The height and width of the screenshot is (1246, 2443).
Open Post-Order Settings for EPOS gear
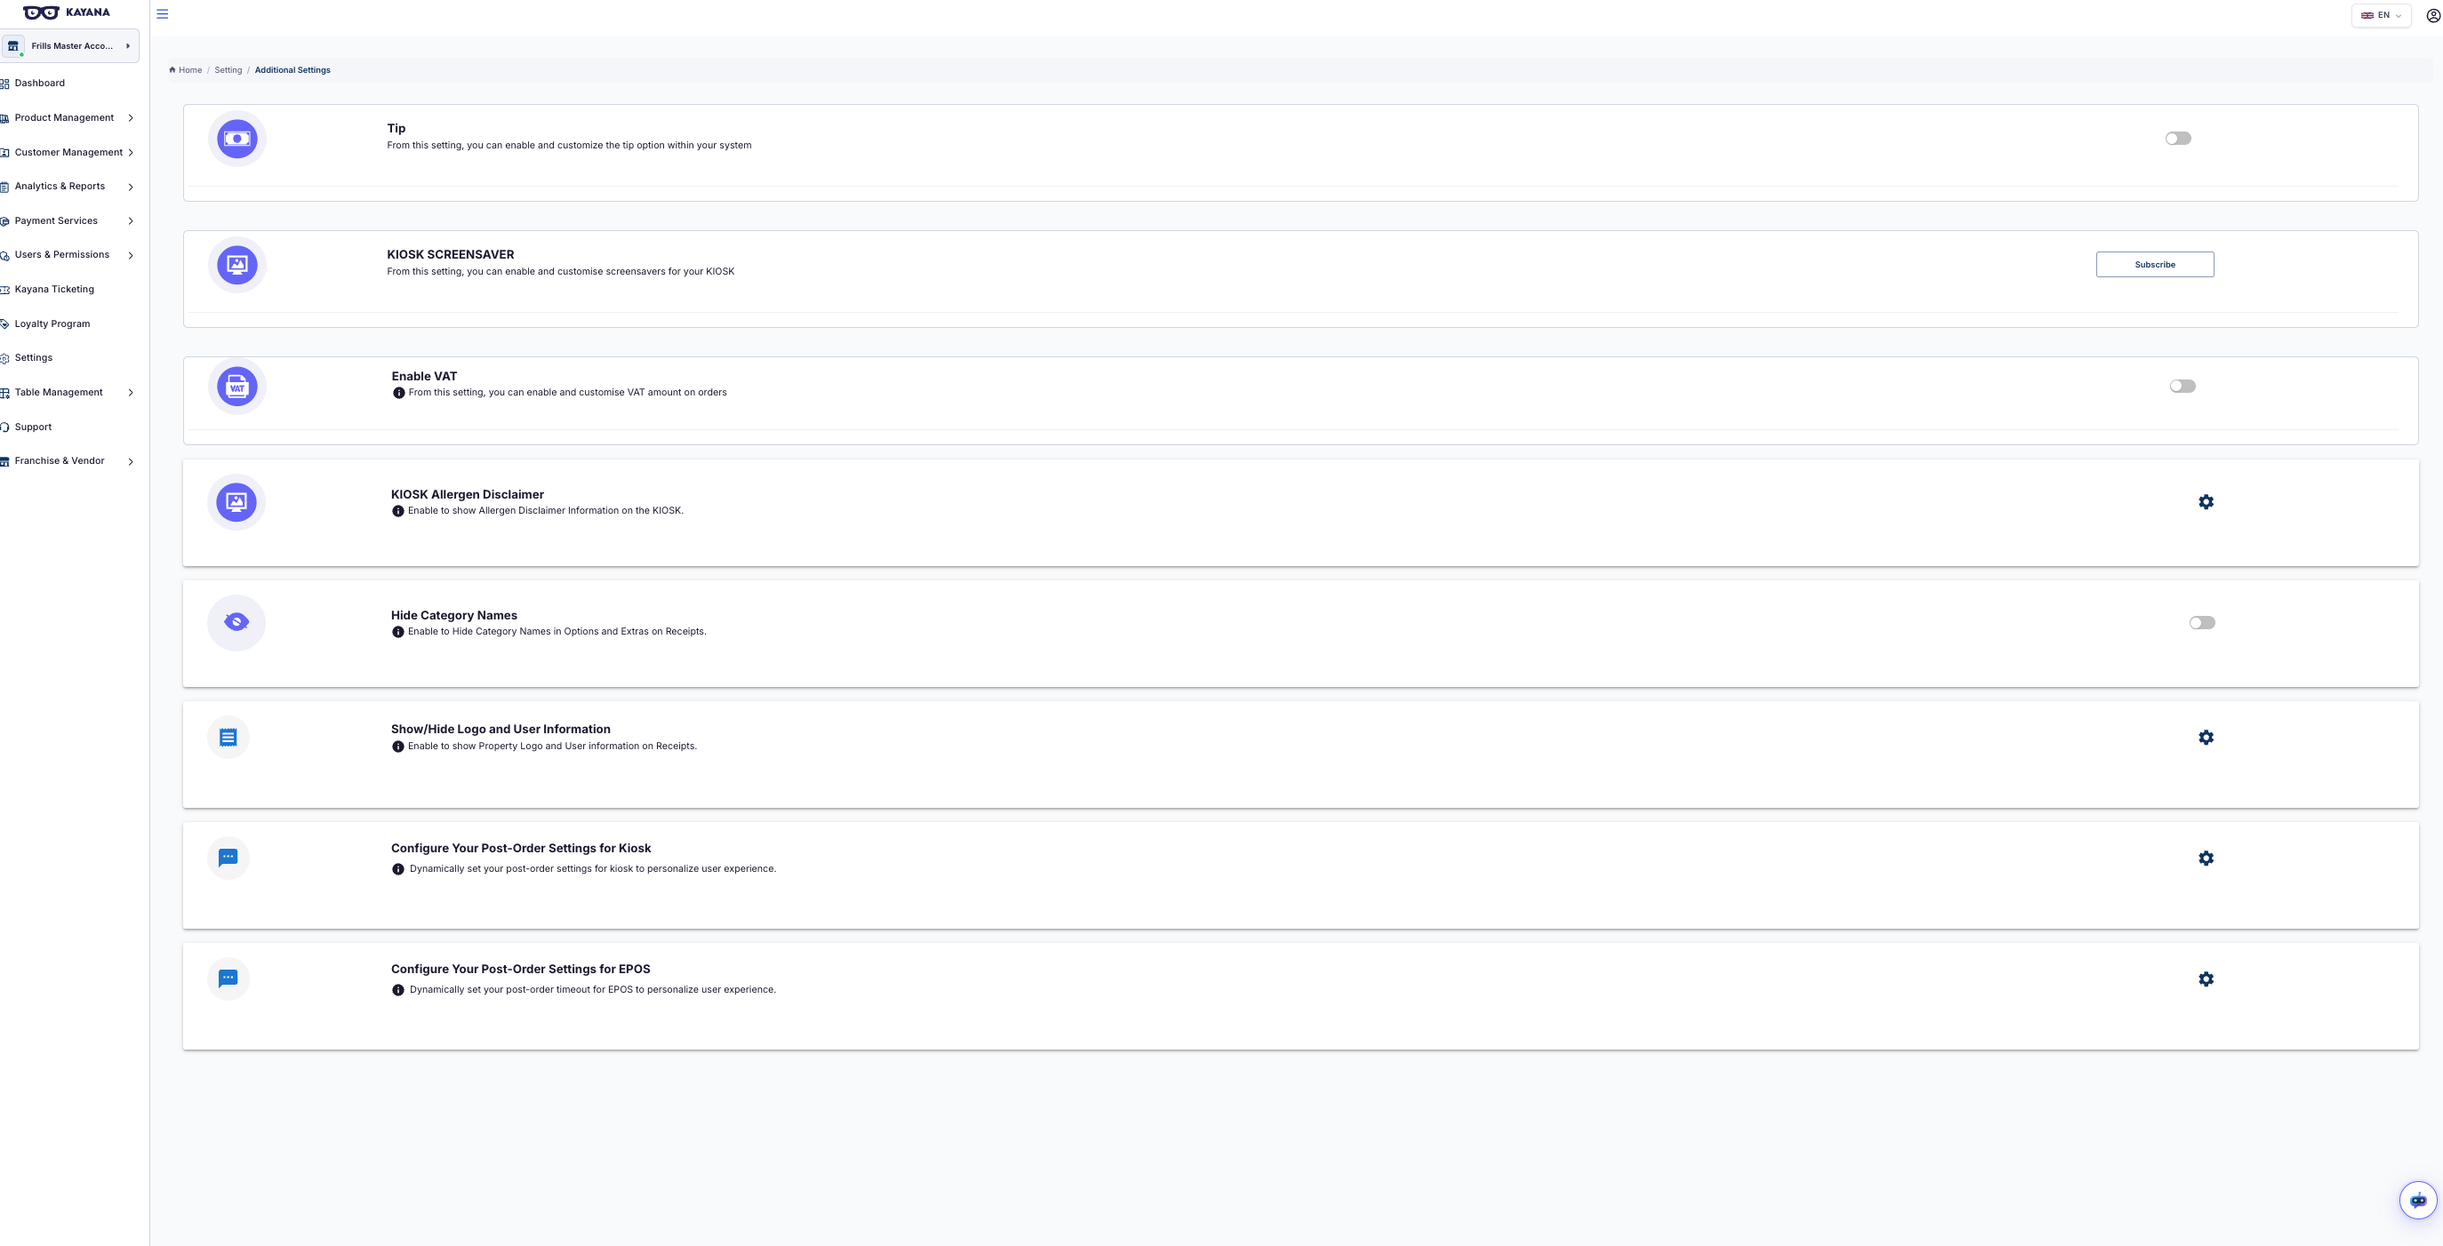pos(2206,979)
